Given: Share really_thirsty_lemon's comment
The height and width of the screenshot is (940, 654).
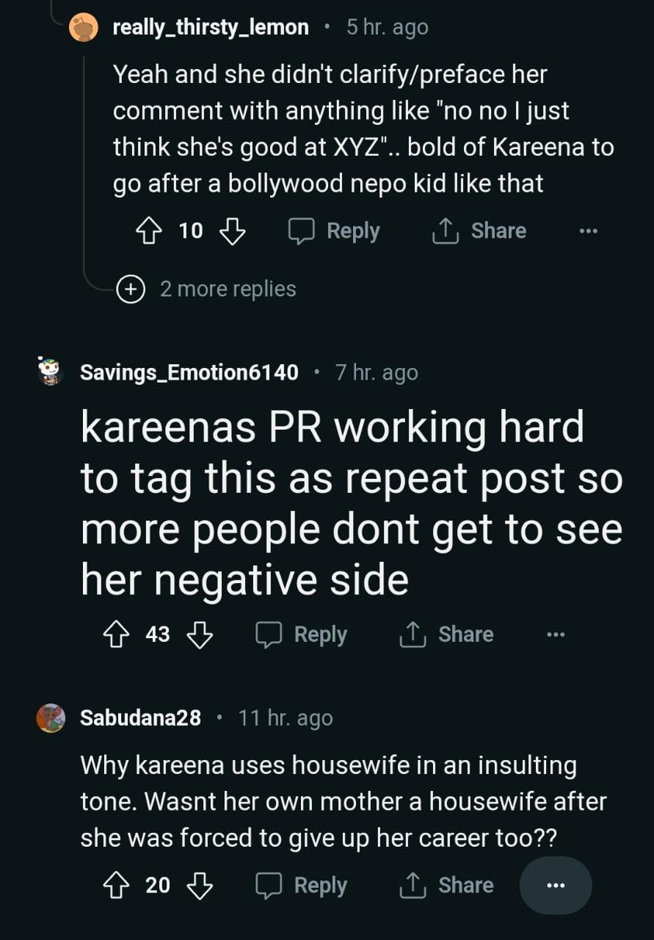Looking at the screenshot, I should (479, 231).
